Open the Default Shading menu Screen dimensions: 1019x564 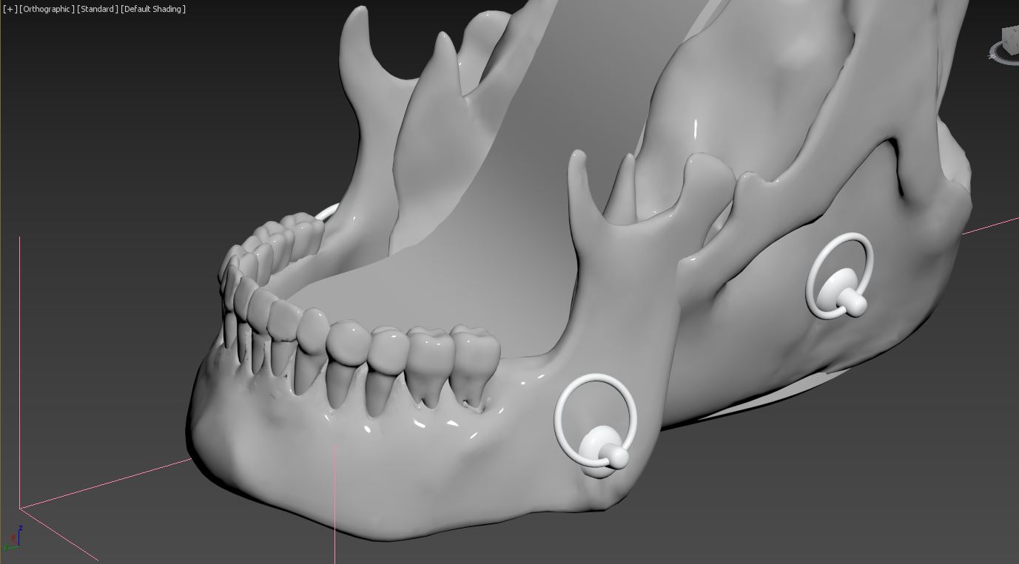(x=152, y=9)
